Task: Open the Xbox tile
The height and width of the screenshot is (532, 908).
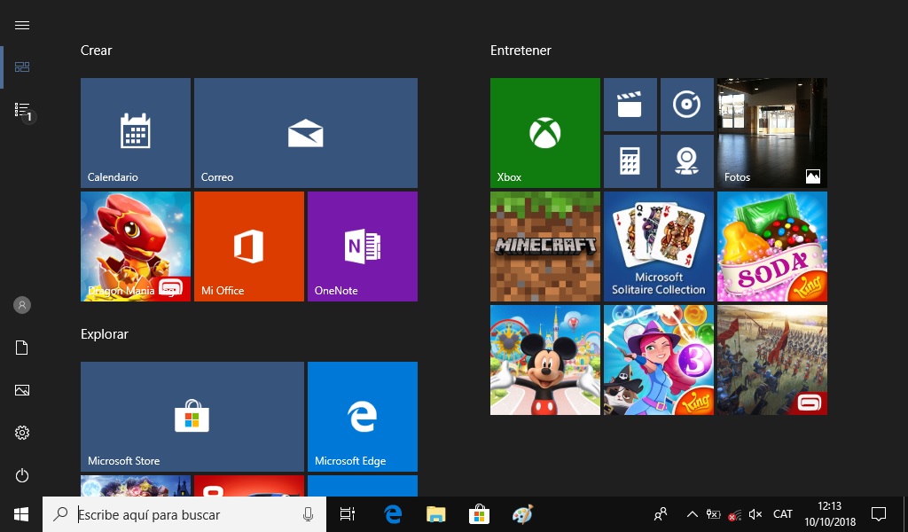Action: [x=545, y=133]
